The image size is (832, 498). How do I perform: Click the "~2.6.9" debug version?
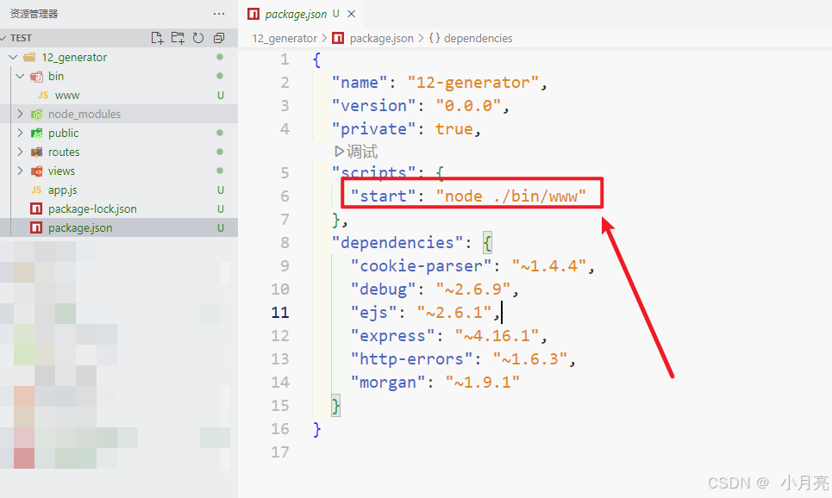473,289
